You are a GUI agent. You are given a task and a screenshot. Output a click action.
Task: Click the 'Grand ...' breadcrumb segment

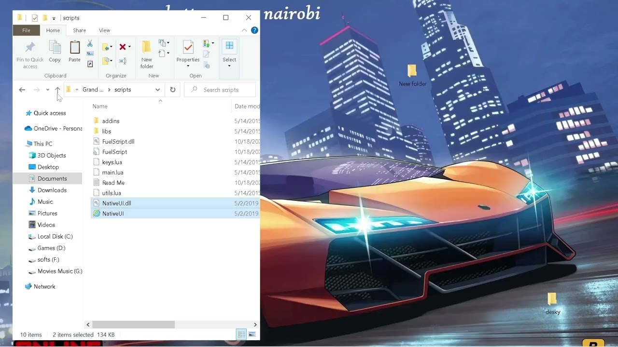coord(93,90)
